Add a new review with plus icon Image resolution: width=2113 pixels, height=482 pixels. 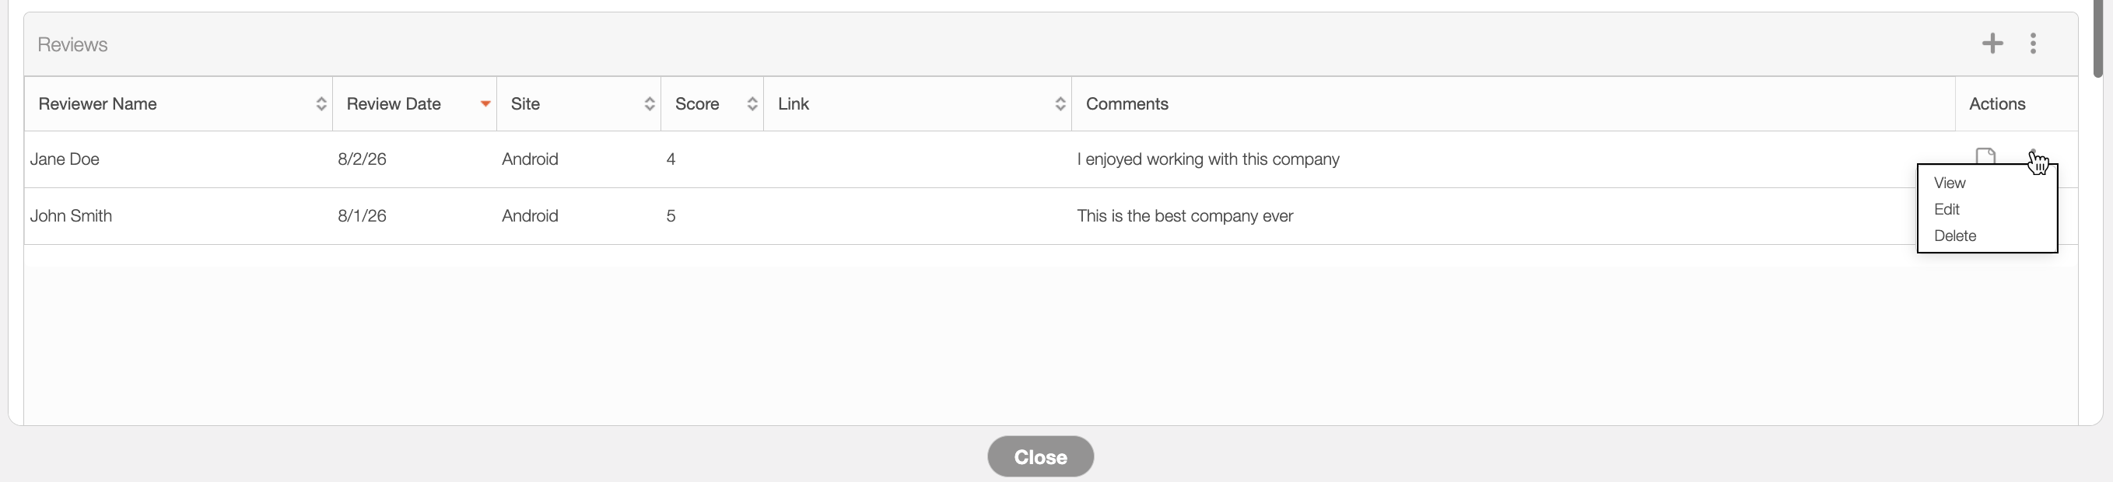point(1992,44)
